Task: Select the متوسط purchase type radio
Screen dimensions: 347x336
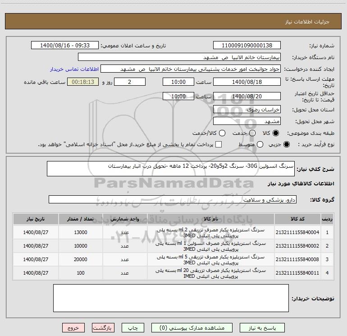Action: (260, 144)
